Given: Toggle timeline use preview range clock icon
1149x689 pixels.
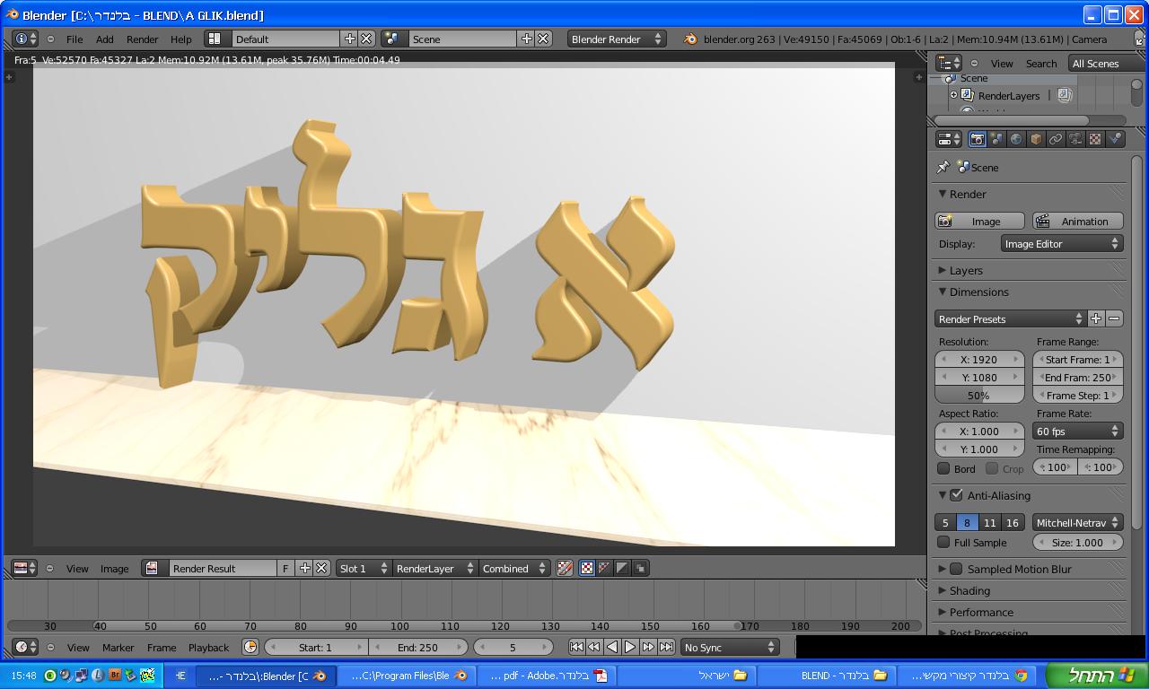Looking at the screenshot, I should point(250,647).
